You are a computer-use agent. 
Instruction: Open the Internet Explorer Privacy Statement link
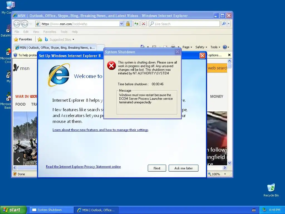83,167
